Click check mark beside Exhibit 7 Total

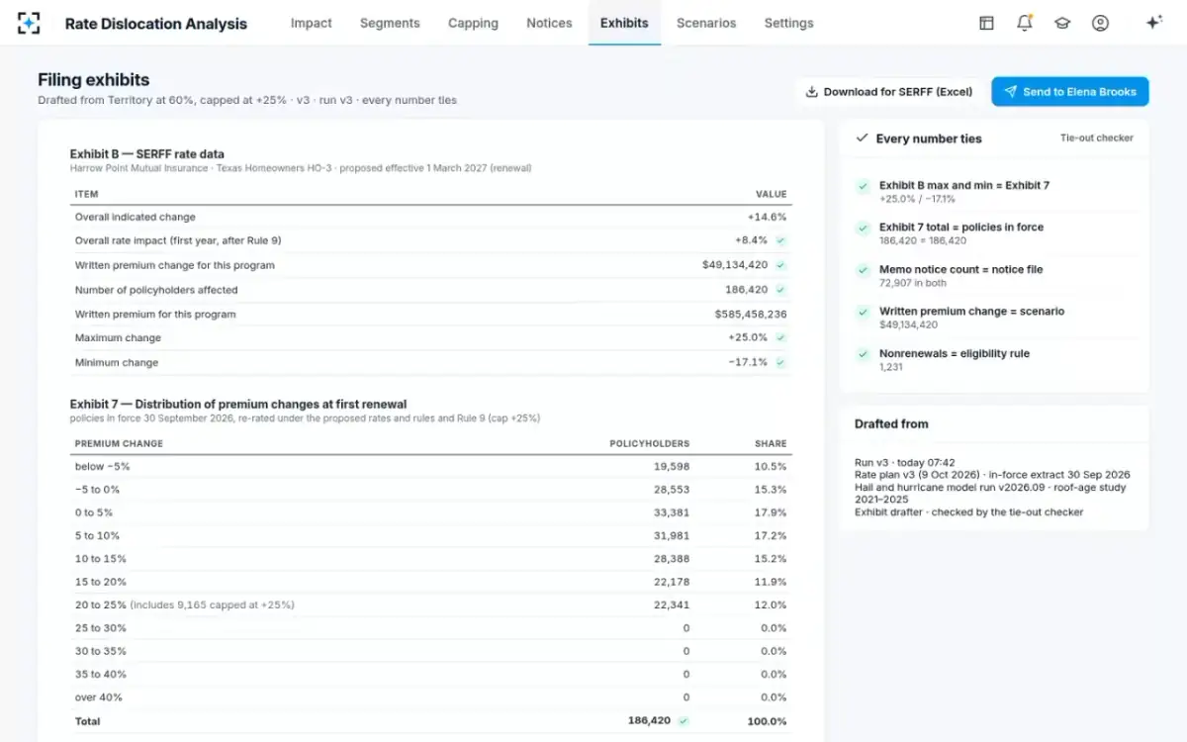point(683,721)
